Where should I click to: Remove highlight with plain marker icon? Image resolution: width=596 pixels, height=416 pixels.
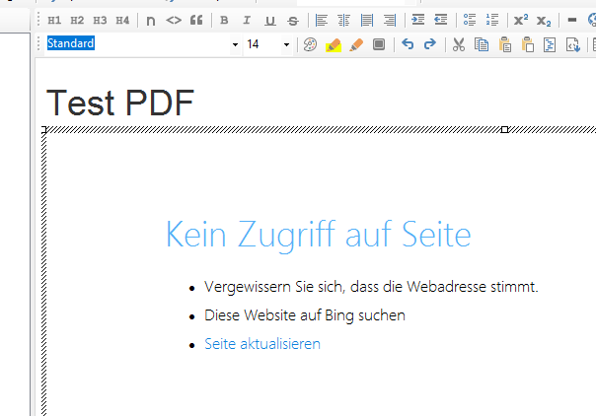click(x=356, y=44)
